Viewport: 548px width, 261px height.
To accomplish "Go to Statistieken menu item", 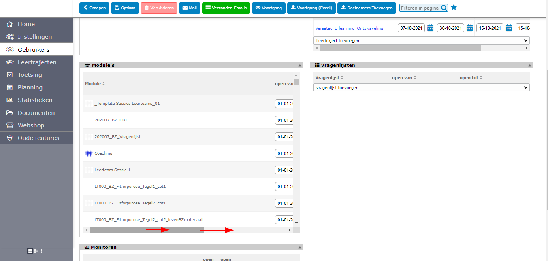I will tap(35, 100).
